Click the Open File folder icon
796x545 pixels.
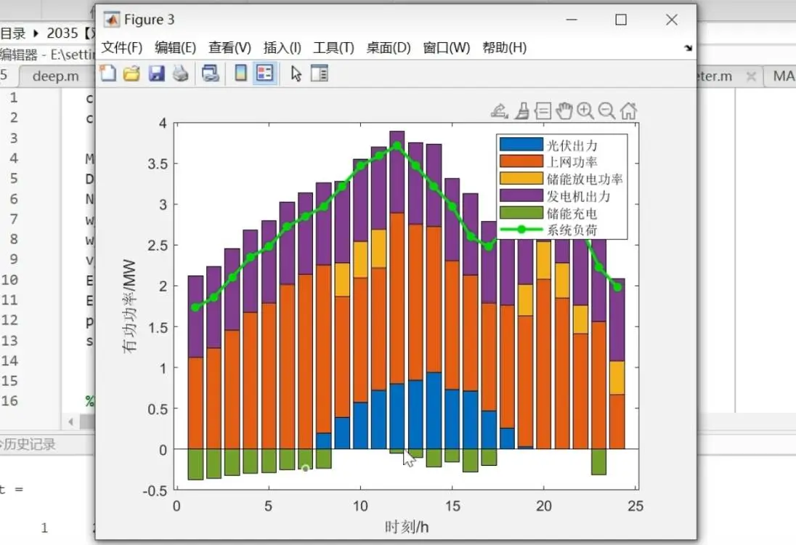tap(132, 73)
